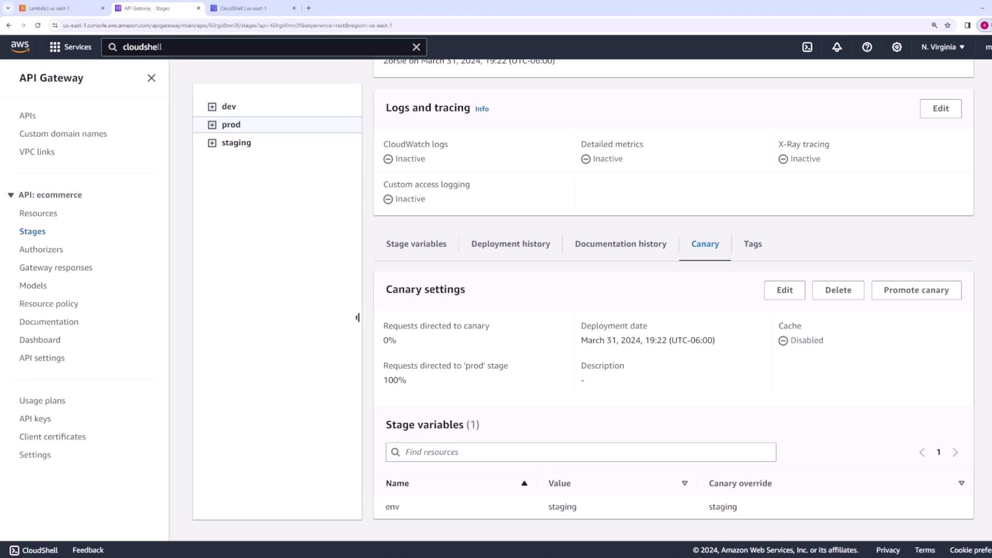Close the API Gateway side navigation panel
992x558 pixels.
(x=151, y=78)
